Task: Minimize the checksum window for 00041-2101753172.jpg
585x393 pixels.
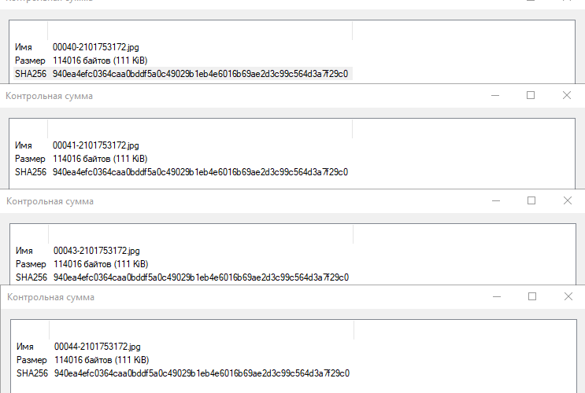Action: 495,95
